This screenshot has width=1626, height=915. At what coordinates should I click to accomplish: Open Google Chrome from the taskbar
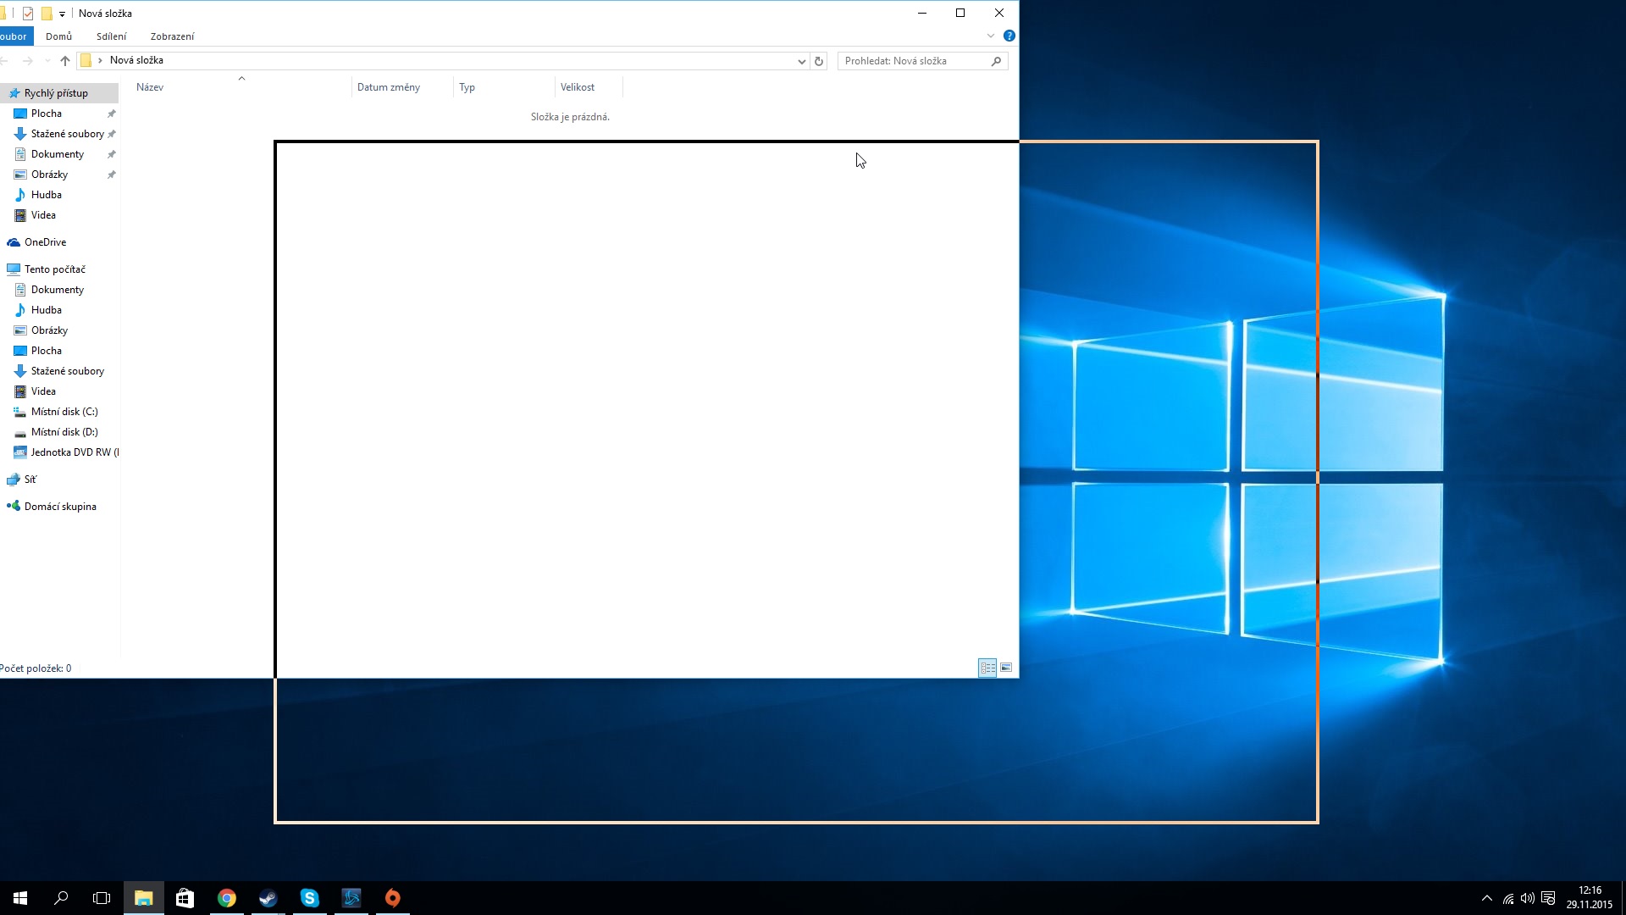[226, 898]
